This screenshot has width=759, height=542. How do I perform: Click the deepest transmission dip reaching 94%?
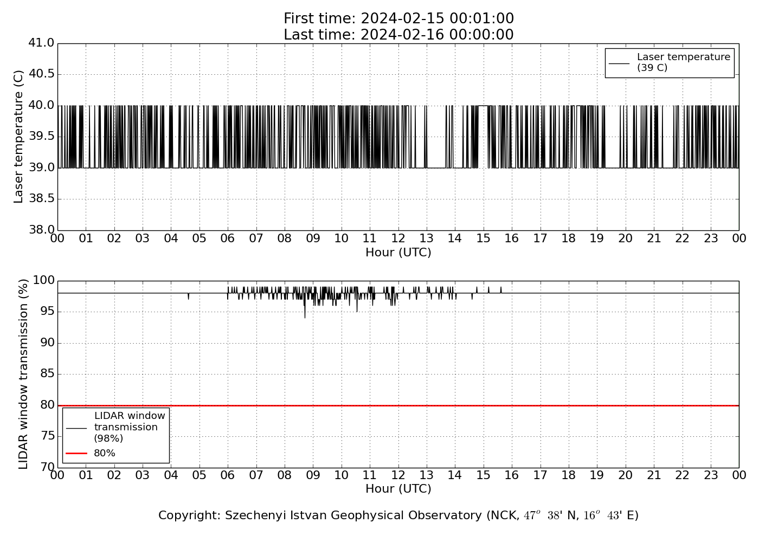point(305,317)
